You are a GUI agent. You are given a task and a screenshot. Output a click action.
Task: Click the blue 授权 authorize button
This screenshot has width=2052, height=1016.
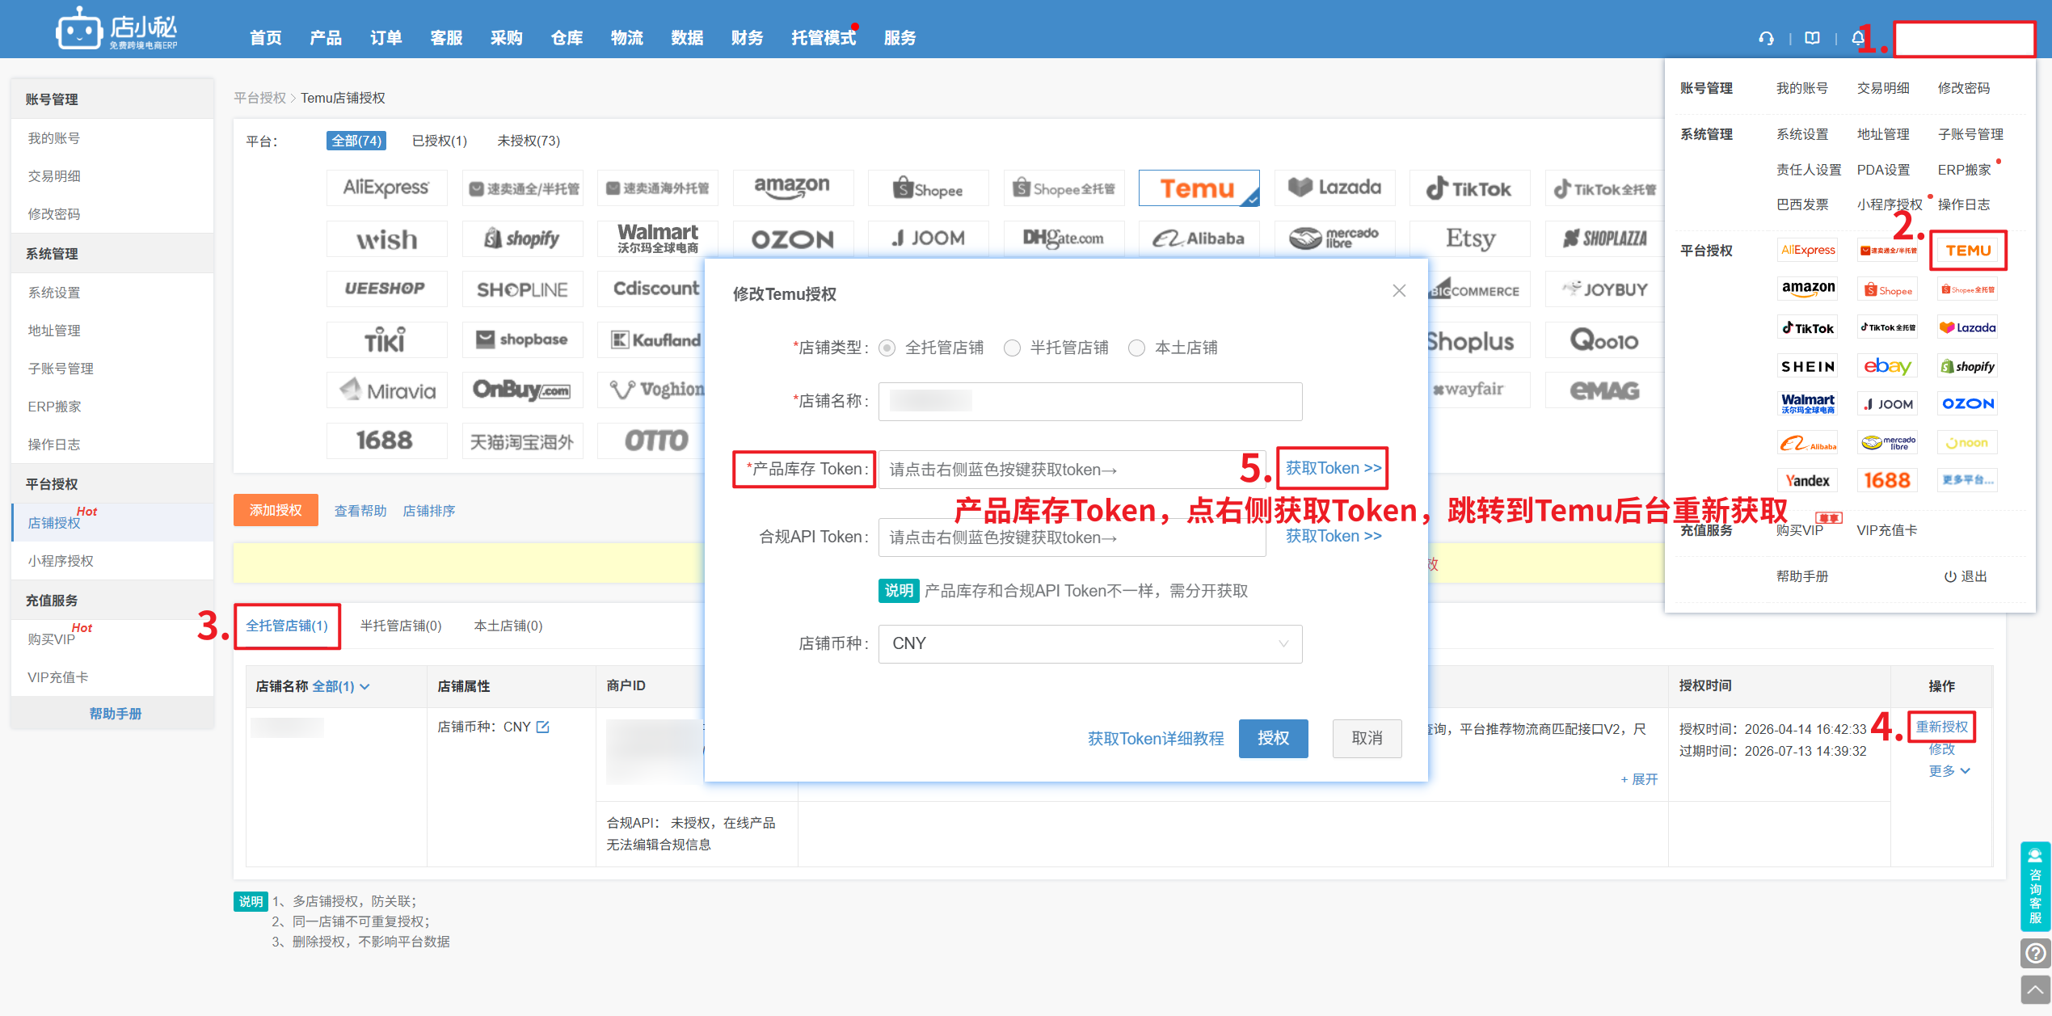point(1273,738)
